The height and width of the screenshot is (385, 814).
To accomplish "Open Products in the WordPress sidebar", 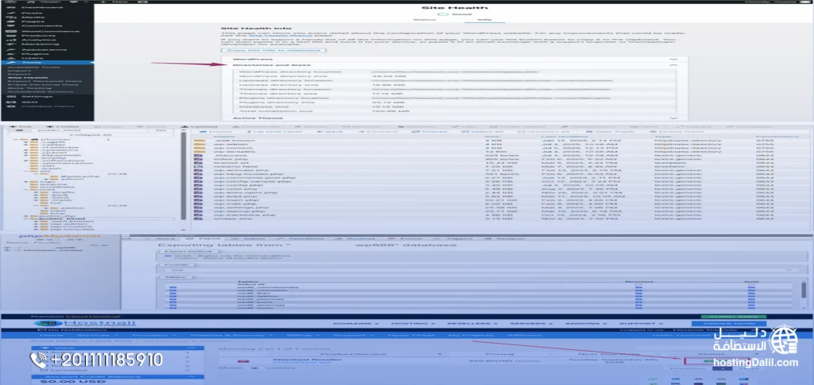I will coord(38,35).
